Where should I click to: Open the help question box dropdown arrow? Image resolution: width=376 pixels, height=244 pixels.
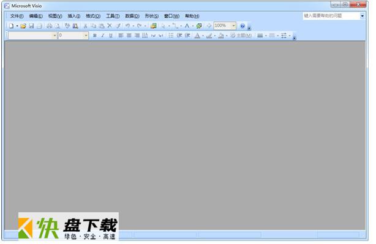(x=362, y=16)
